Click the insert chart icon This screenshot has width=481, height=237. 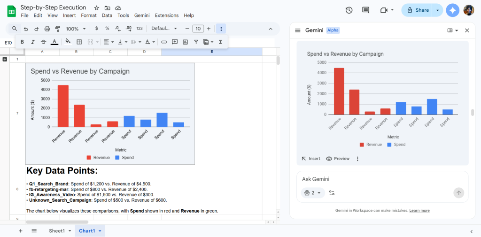185,42
